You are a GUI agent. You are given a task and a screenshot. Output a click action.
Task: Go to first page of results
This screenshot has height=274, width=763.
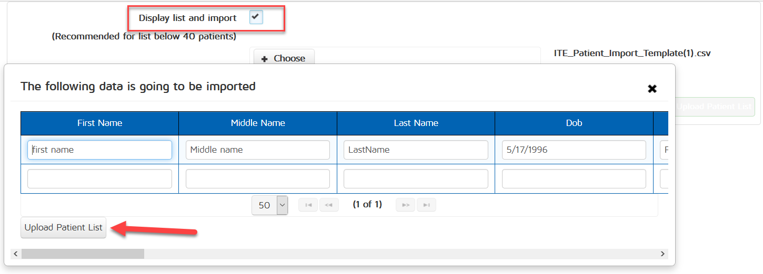[x=308, y=205]
